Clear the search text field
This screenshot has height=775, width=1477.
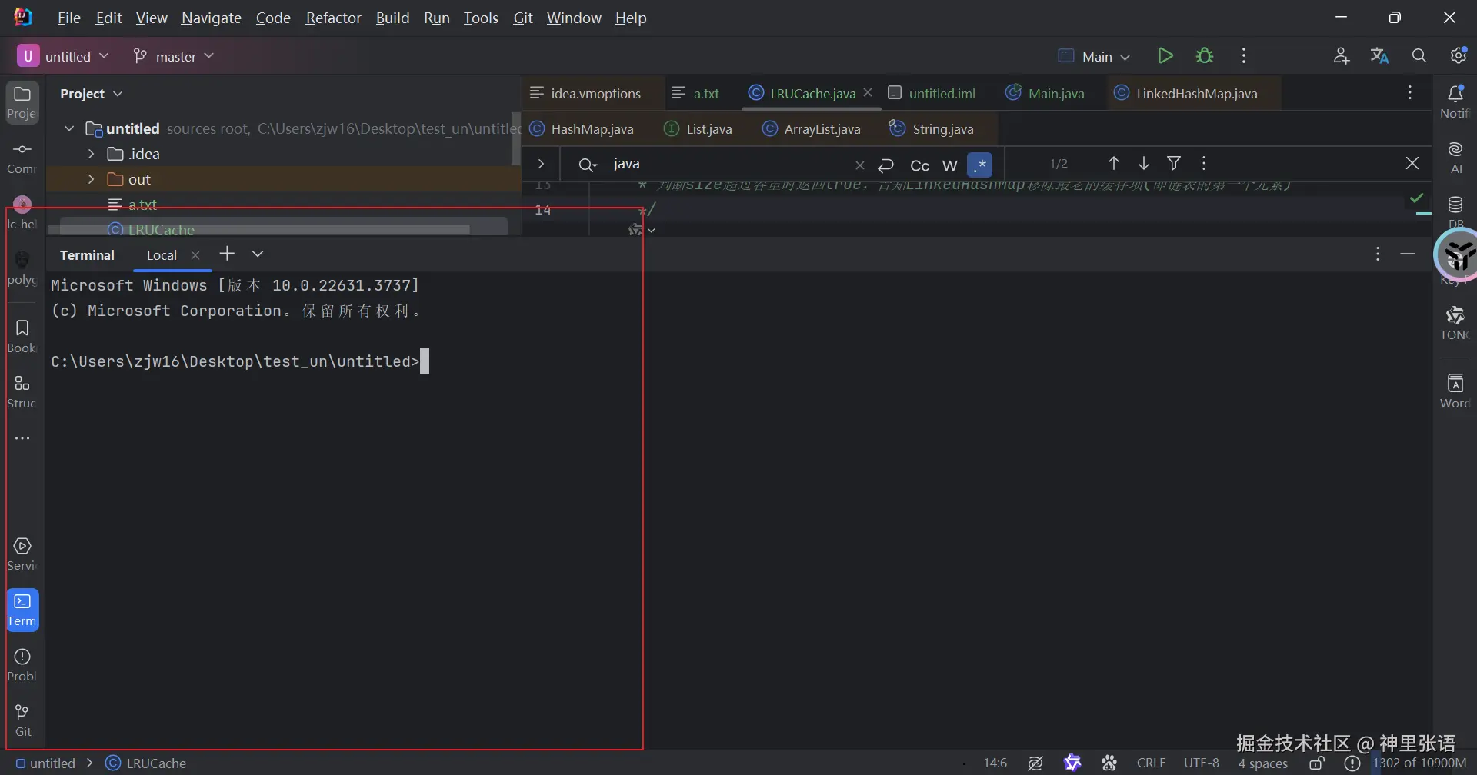point(859,165)
